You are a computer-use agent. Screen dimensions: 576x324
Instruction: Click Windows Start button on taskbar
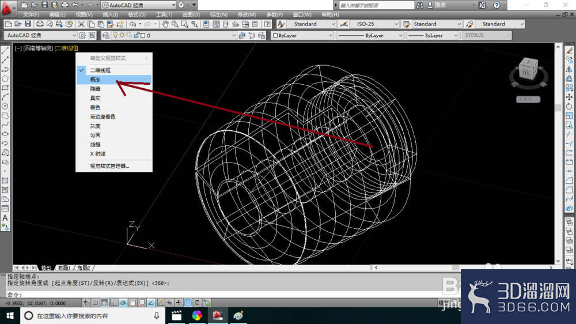point(10,315)
